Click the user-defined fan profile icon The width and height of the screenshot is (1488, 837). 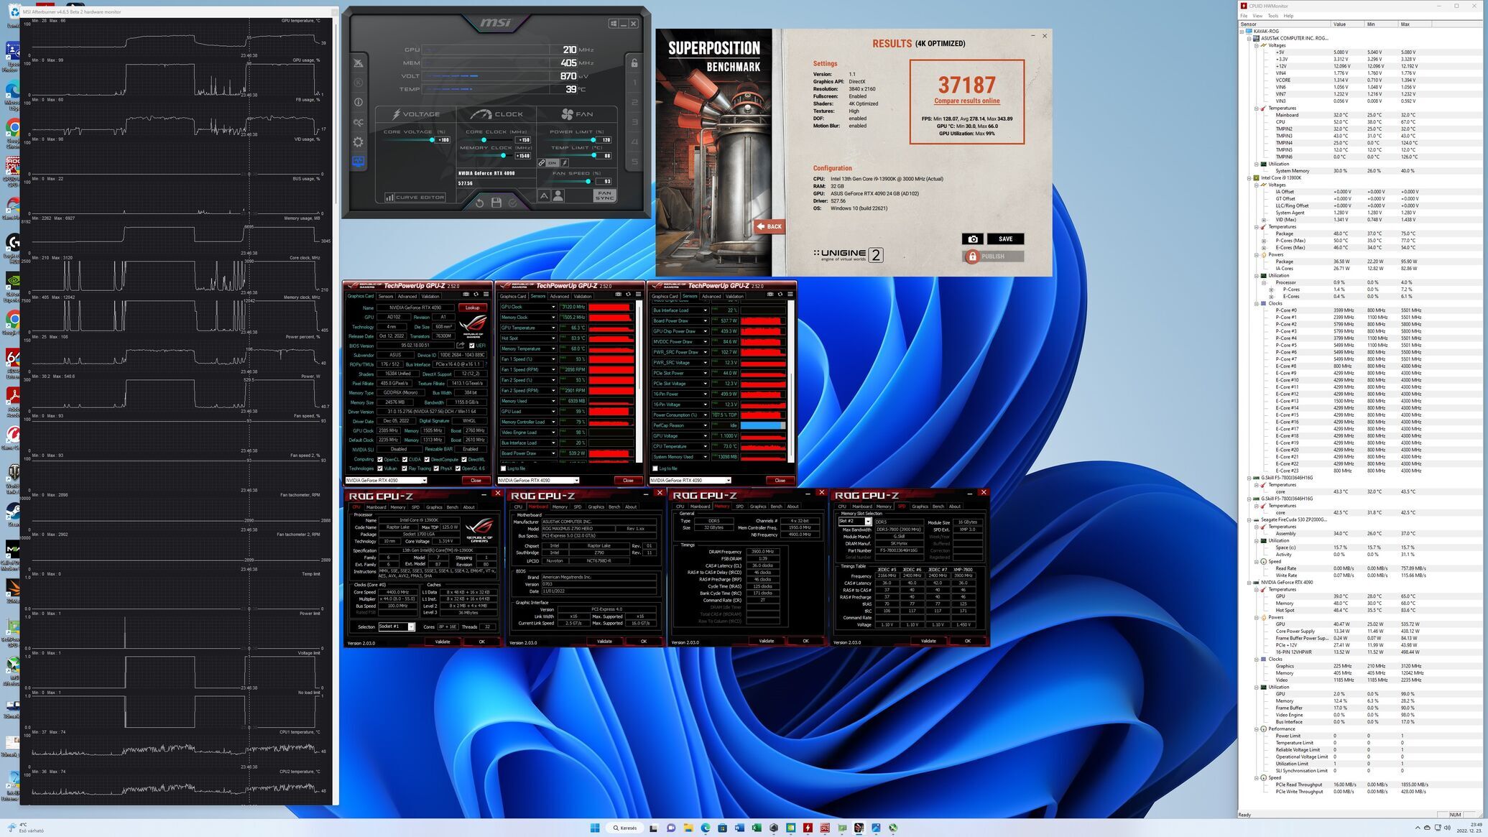click(x=558, y=195)
